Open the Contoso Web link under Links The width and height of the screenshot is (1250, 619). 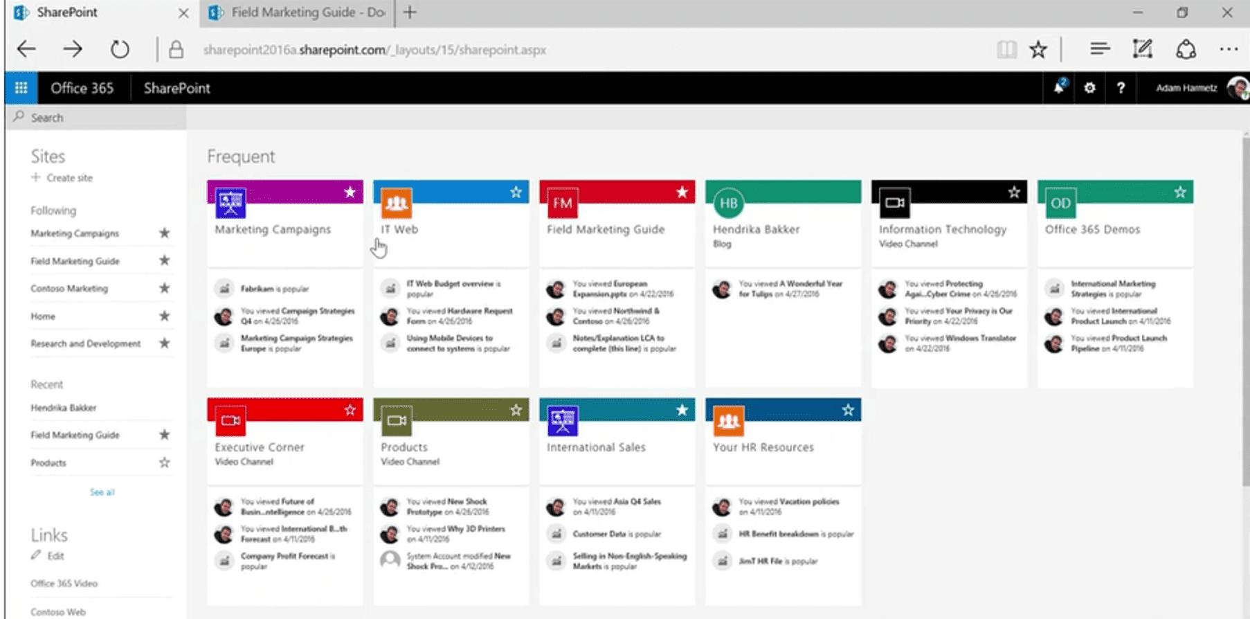58,612
